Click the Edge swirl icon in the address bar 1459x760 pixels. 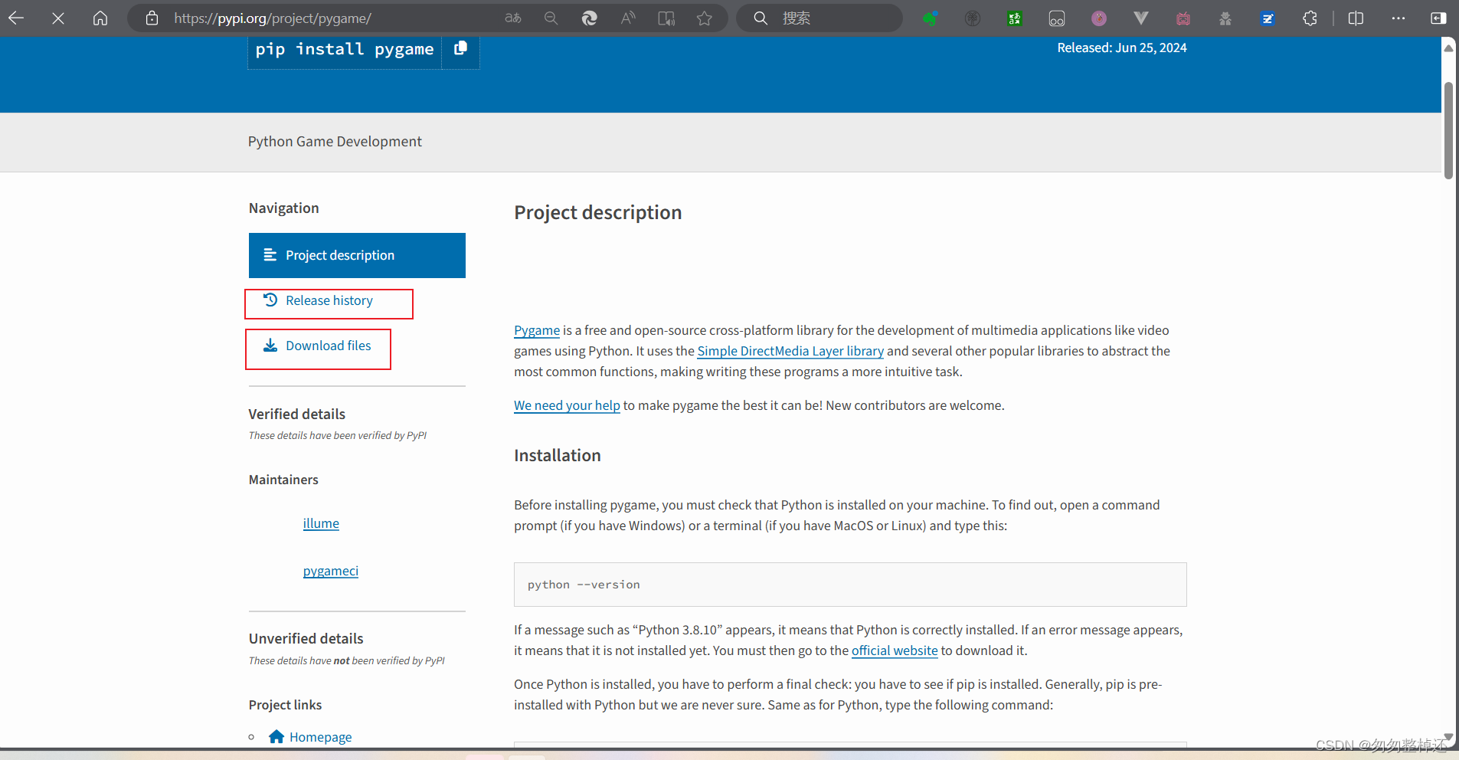click(x=589, y=18)
